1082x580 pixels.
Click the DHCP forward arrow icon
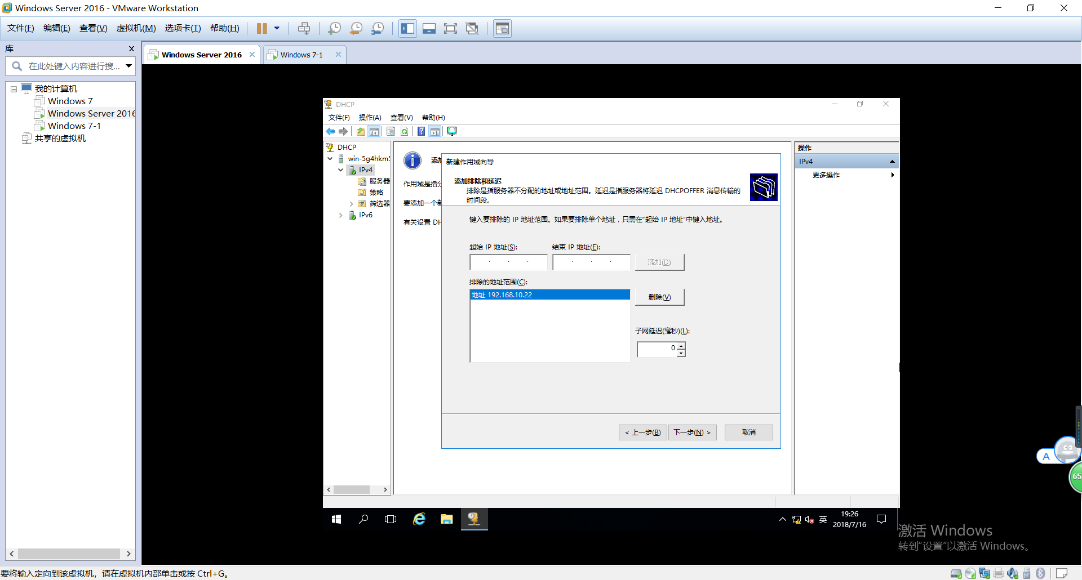(343, 132)
